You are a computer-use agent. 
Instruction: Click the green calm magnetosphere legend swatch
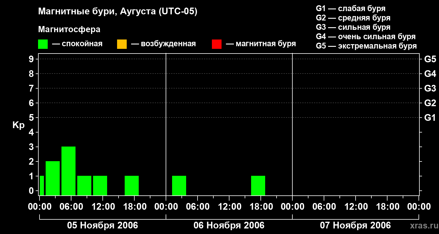[x=43, y=44]
